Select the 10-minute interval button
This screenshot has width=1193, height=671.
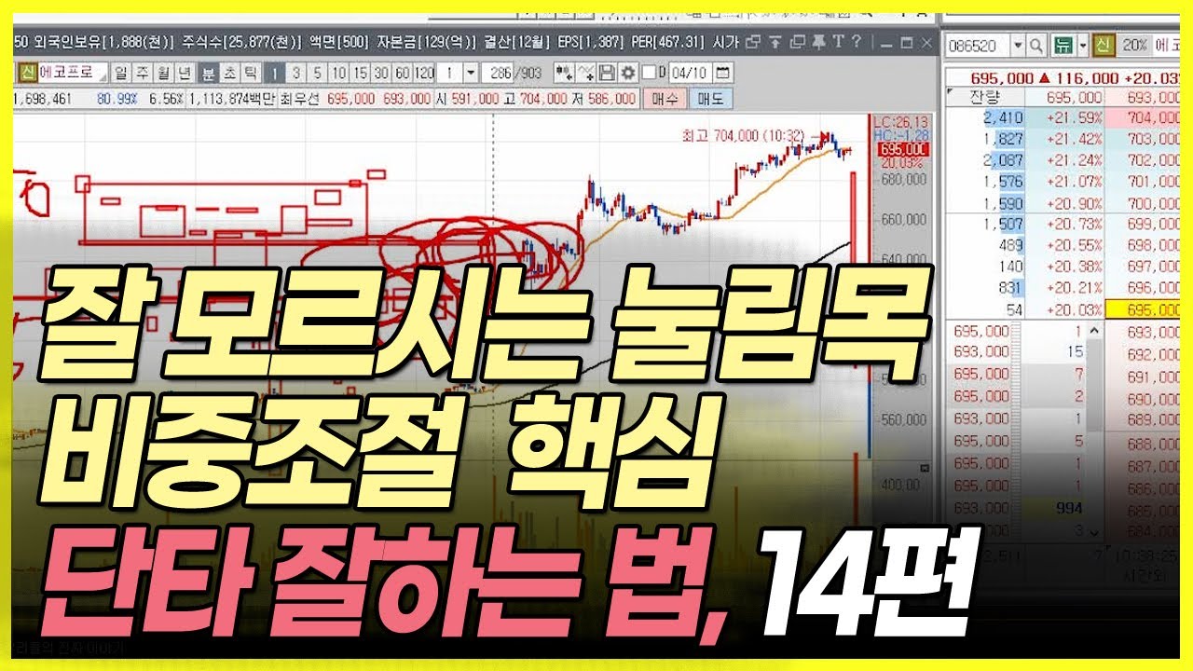(x=339, y=74)
